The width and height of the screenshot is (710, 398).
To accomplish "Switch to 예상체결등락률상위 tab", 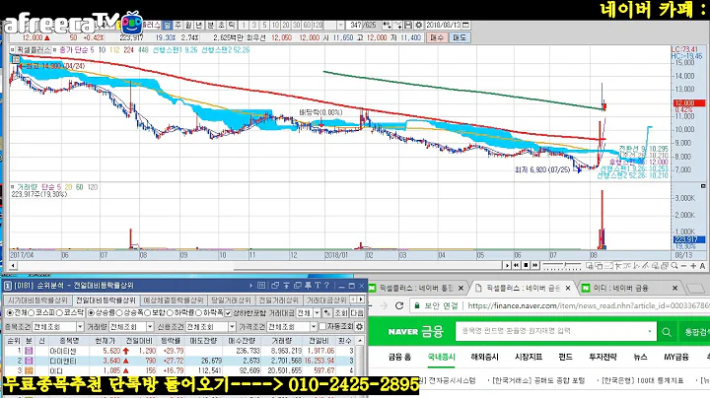I will click(x=174, y=299).
